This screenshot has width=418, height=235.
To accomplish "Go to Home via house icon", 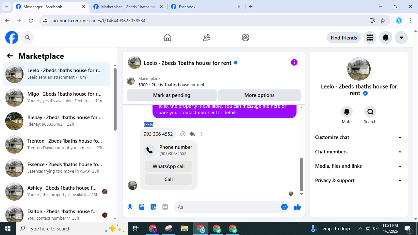I will coord(168,38).
